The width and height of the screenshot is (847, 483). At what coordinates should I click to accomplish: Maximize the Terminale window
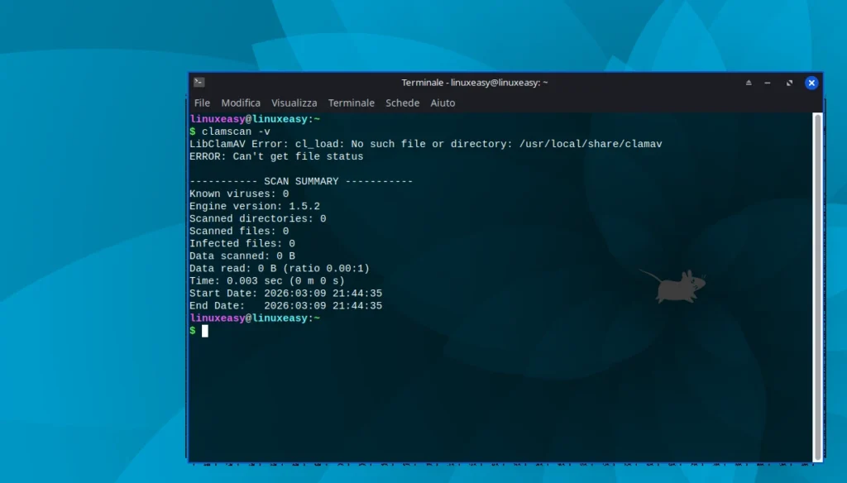click(789, 83)
